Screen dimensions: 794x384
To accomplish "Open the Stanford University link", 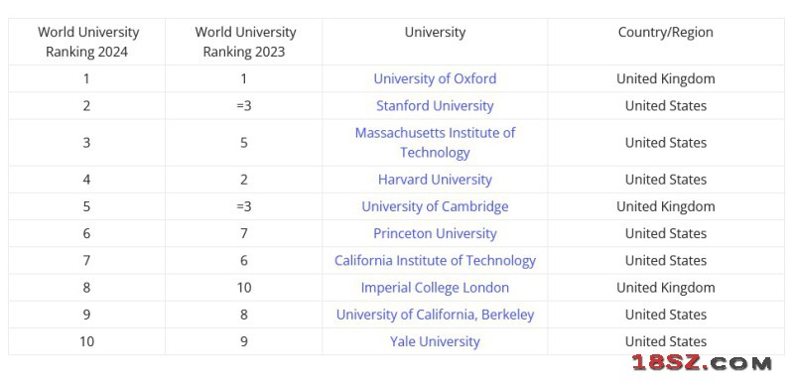I will pyautogui.click(x=435, y=106).
